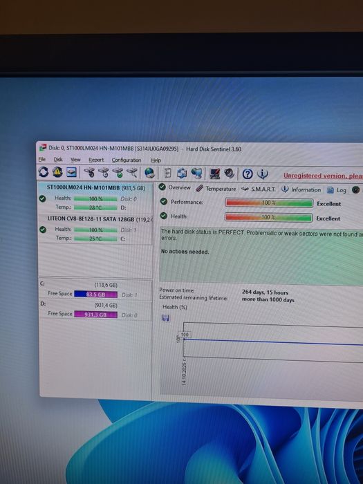Click the yellow warning alerts toolbar icon
The image size is (363, 484).
(x=57, y=172)
